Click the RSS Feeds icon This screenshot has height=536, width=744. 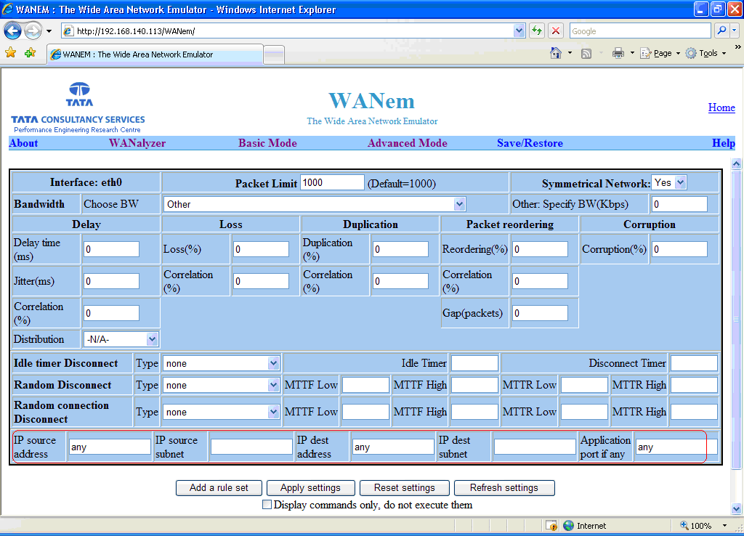coord(586,53)
